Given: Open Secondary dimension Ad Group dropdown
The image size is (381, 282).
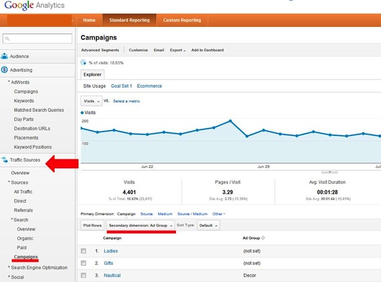Looking at the screenshot, I should pos(140,225).
